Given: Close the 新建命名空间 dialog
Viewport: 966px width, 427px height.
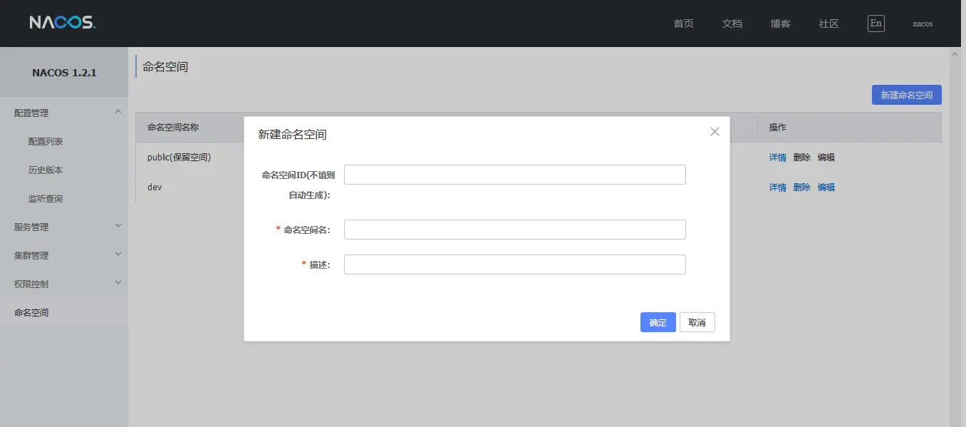Looking at the screenshot, I should click(715, 131).
